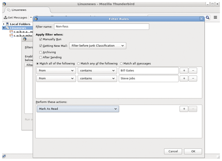Add rule after Steve Jobs condition
Screen dimensions: 222x161
click(184, 78)
